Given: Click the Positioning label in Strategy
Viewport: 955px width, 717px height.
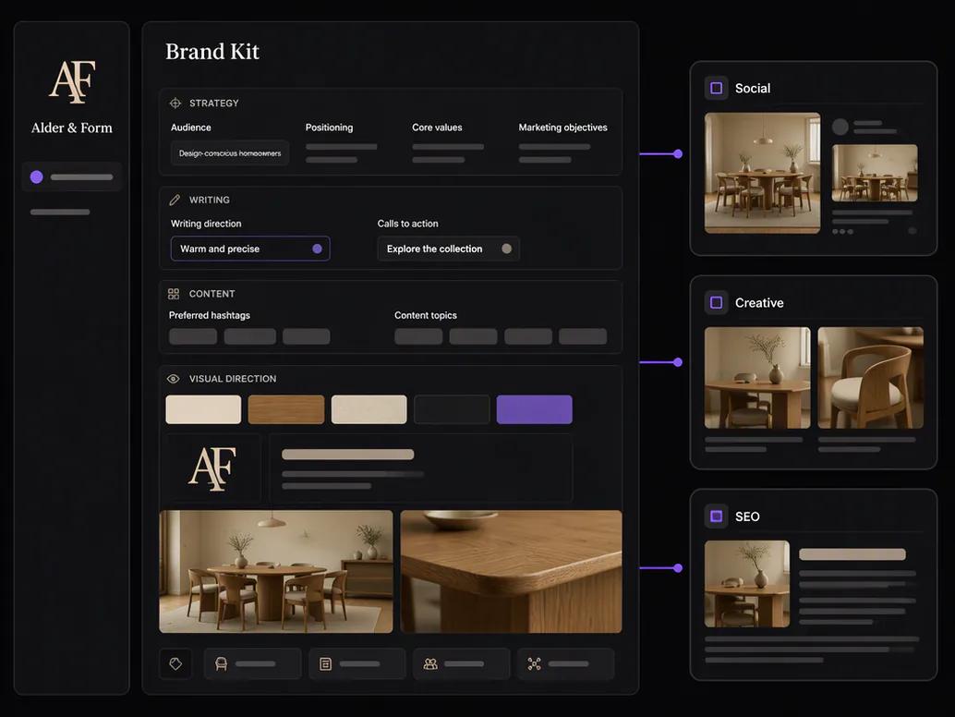Looking at the screenshot, I should pos(329,128).
